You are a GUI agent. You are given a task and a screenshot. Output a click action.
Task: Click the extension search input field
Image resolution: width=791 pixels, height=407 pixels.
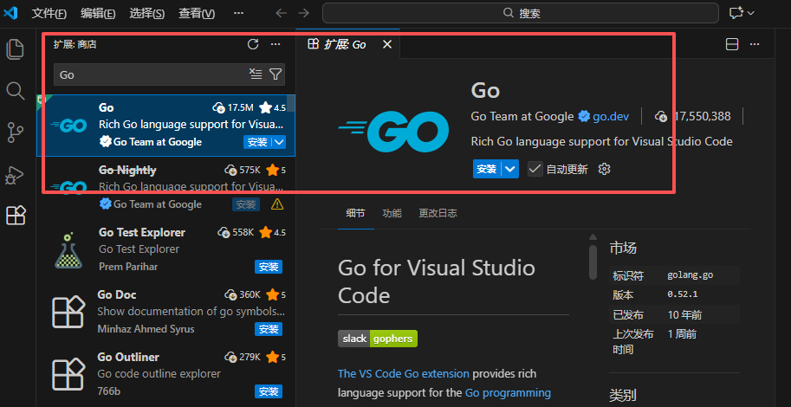pyautogui.click(x=149, y=74)
